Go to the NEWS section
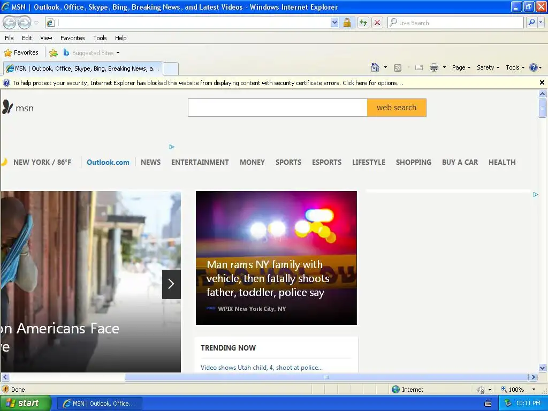 click(x=150, y=162)
